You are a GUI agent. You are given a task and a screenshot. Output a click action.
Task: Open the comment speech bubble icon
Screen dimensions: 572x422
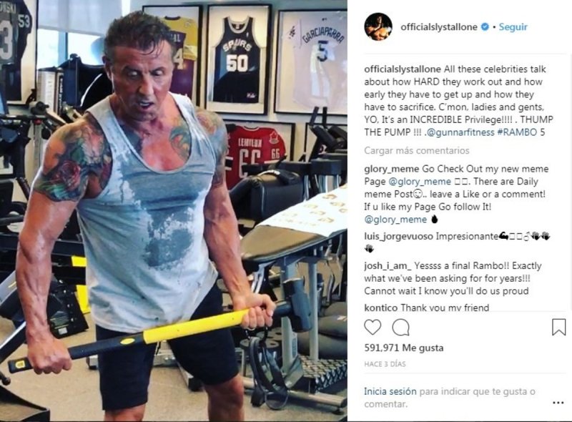tap(400, 328)
